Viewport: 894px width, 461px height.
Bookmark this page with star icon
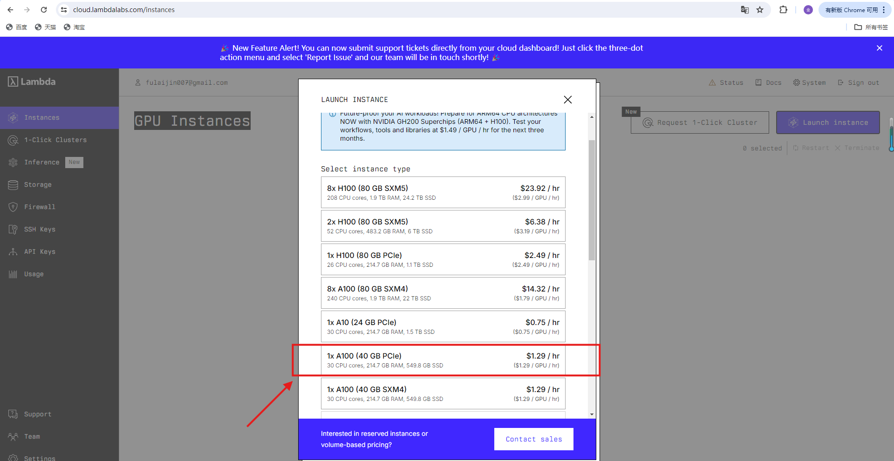(x=760, y=10)
